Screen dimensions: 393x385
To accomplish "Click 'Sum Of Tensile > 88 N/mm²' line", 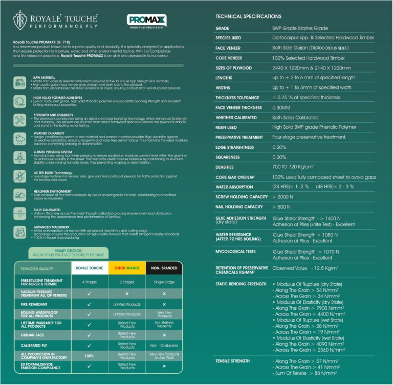I will [304, 373].
